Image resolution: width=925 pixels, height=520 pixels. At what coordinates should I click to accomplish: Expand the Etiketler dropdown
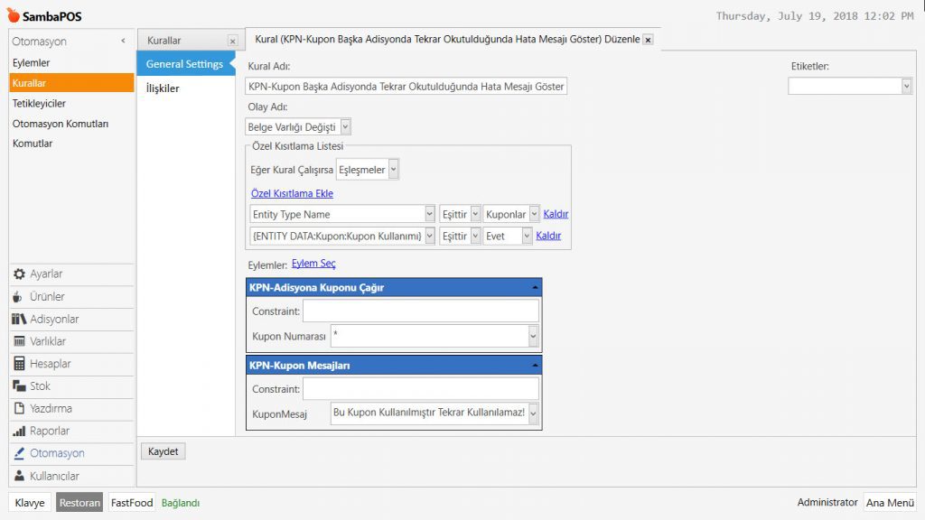[906, 86]
